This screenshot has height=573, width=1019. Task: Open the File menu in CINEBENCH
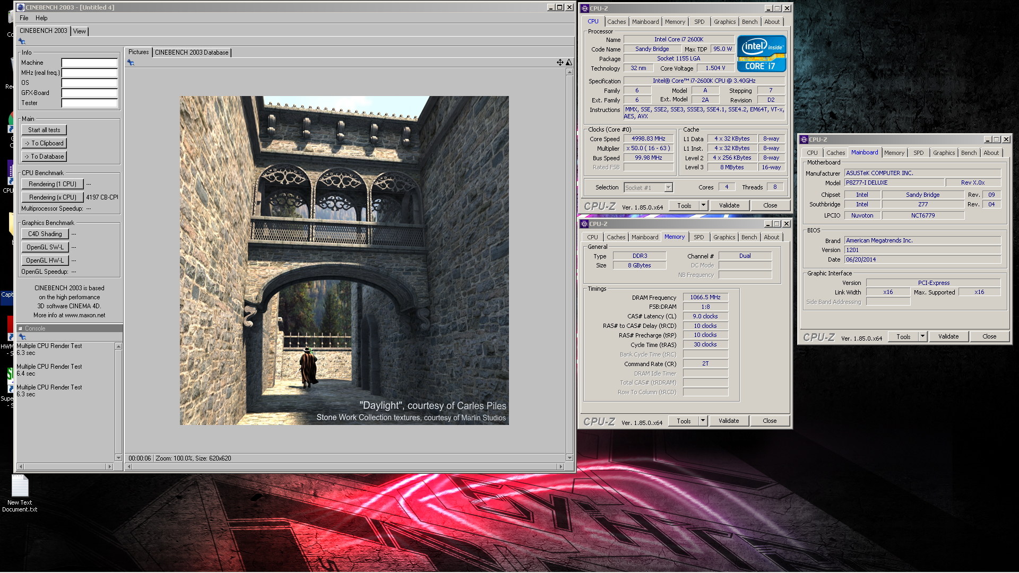pos(24,18)
